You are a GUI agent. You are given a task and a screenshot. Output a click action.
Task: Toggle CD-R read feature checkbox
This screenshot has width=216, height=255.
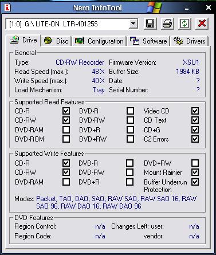[66, 111]
